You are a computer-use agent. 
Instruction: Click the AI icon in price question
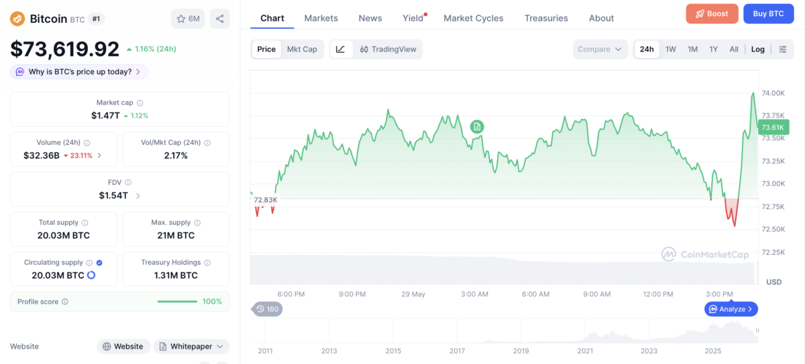point(20,72)
